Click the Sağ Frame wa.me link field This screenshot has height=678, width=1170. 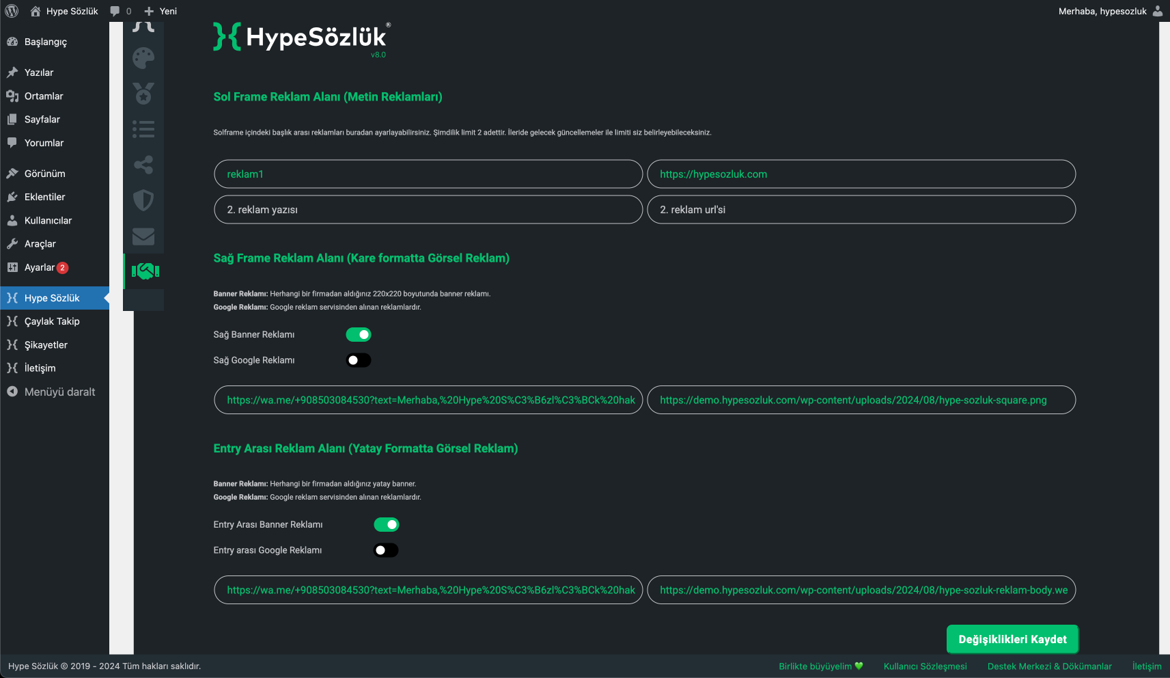pyautogui.click(x=428, y=400)
